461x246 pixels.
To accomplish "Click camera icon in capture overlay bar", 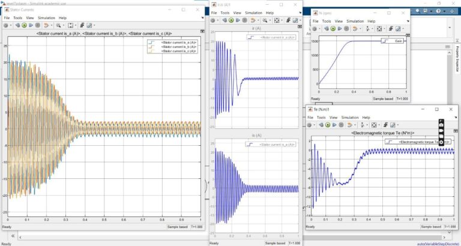I will click(441, 125).
